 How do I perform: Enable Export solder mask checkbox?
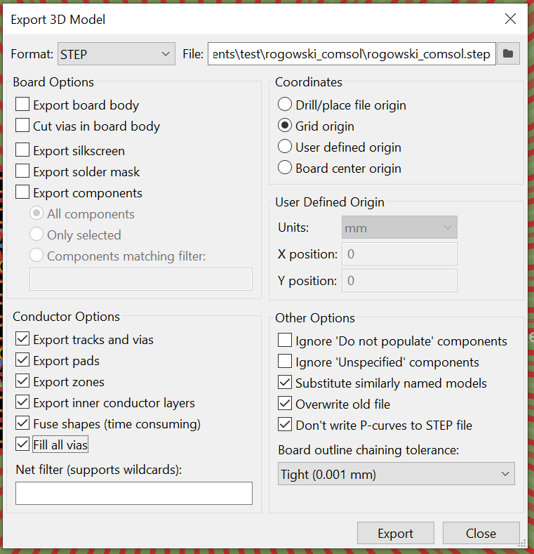(23, 172)
